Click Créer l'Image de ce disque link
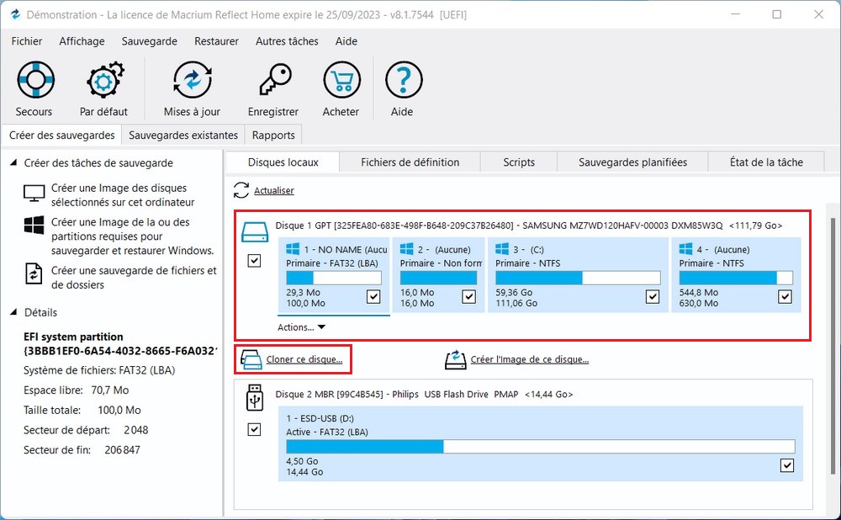Screen dimensions: 841x520 click(529, 359)
